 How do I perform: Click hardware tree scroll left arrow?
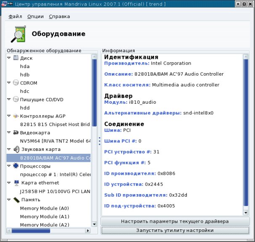point(9,231)
